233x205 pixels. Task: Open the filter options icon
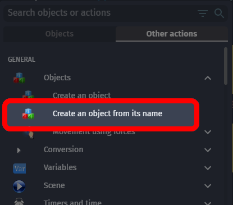pyautogui.click(x=203, y=13)
